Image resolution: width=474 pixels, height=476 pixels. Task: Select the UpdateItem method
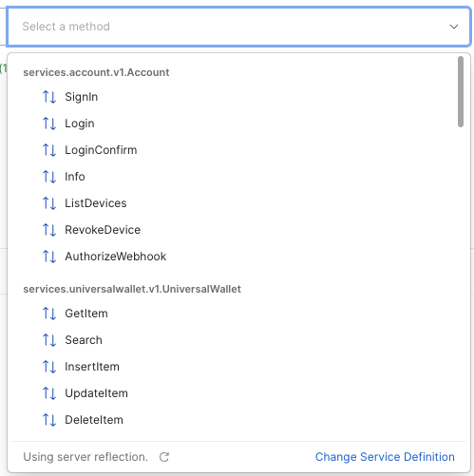point(239,393)
